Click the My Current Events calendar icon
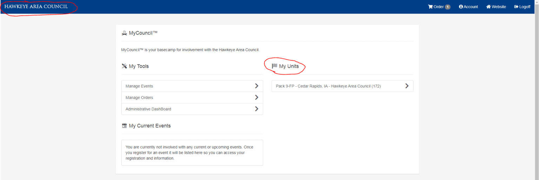This screenshot has width=539, height=180. pos(124,125)
